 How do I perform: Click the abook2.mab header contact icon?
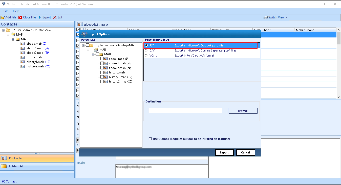coord(80,24)
